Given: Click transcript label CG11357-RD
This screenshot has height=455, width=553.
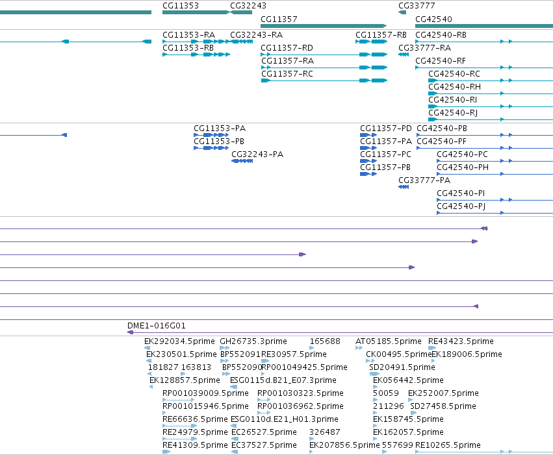Looking at the screenshot, I should 287,48.
